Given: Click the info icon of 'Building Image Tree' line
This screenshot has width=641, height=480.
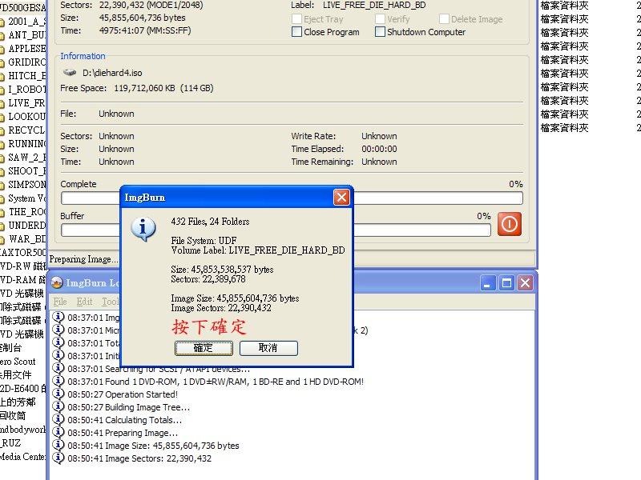Looking at the screenshot, I should tap(58, 406).
